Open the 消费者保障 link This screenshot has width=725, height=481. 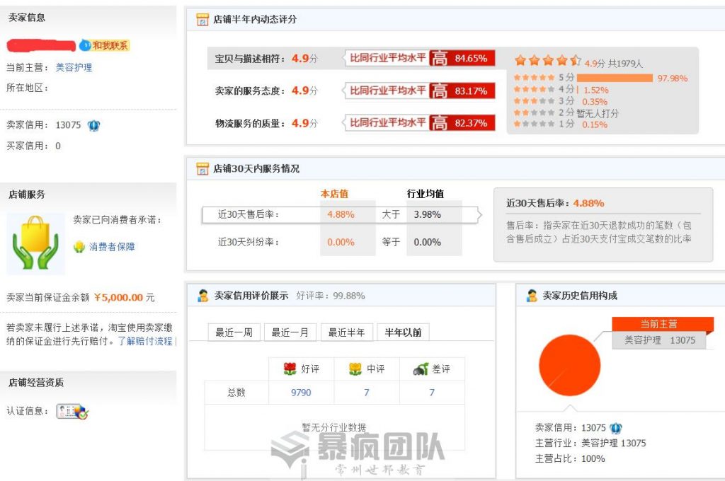(112, 247)
